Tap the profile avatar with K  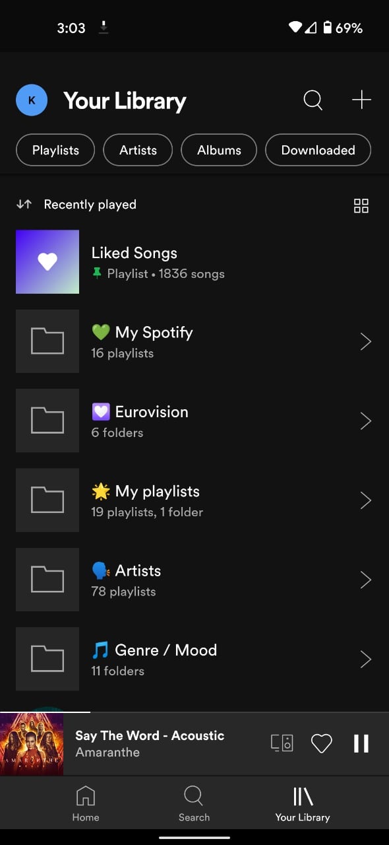click(31, 100)
